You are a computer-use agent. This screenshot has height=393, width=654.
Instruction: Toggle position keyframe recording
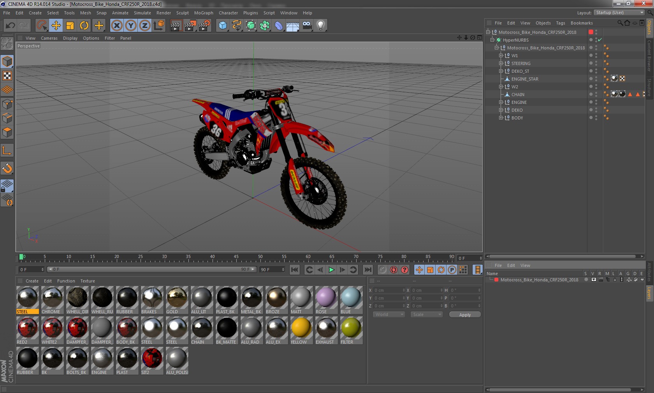(419, 270)
